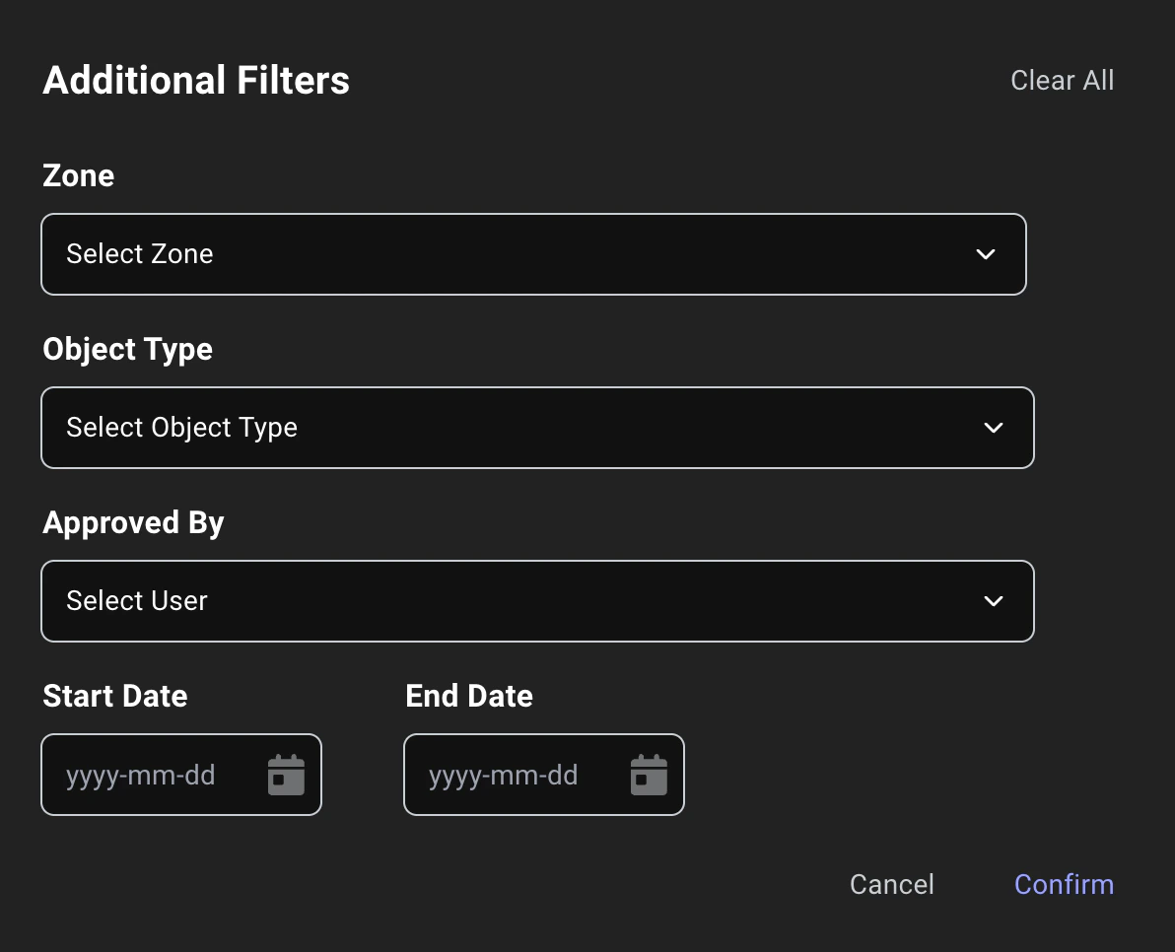This screenshot has width=1175, height=952.
Task: Click the Zone field label
Action: tap(78, 175)
